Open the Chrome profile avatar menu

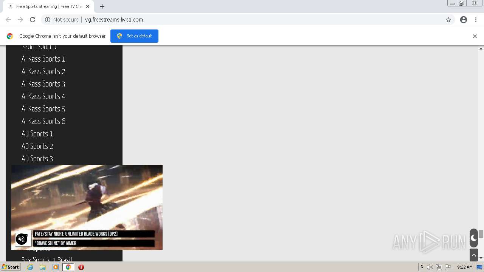464,20
